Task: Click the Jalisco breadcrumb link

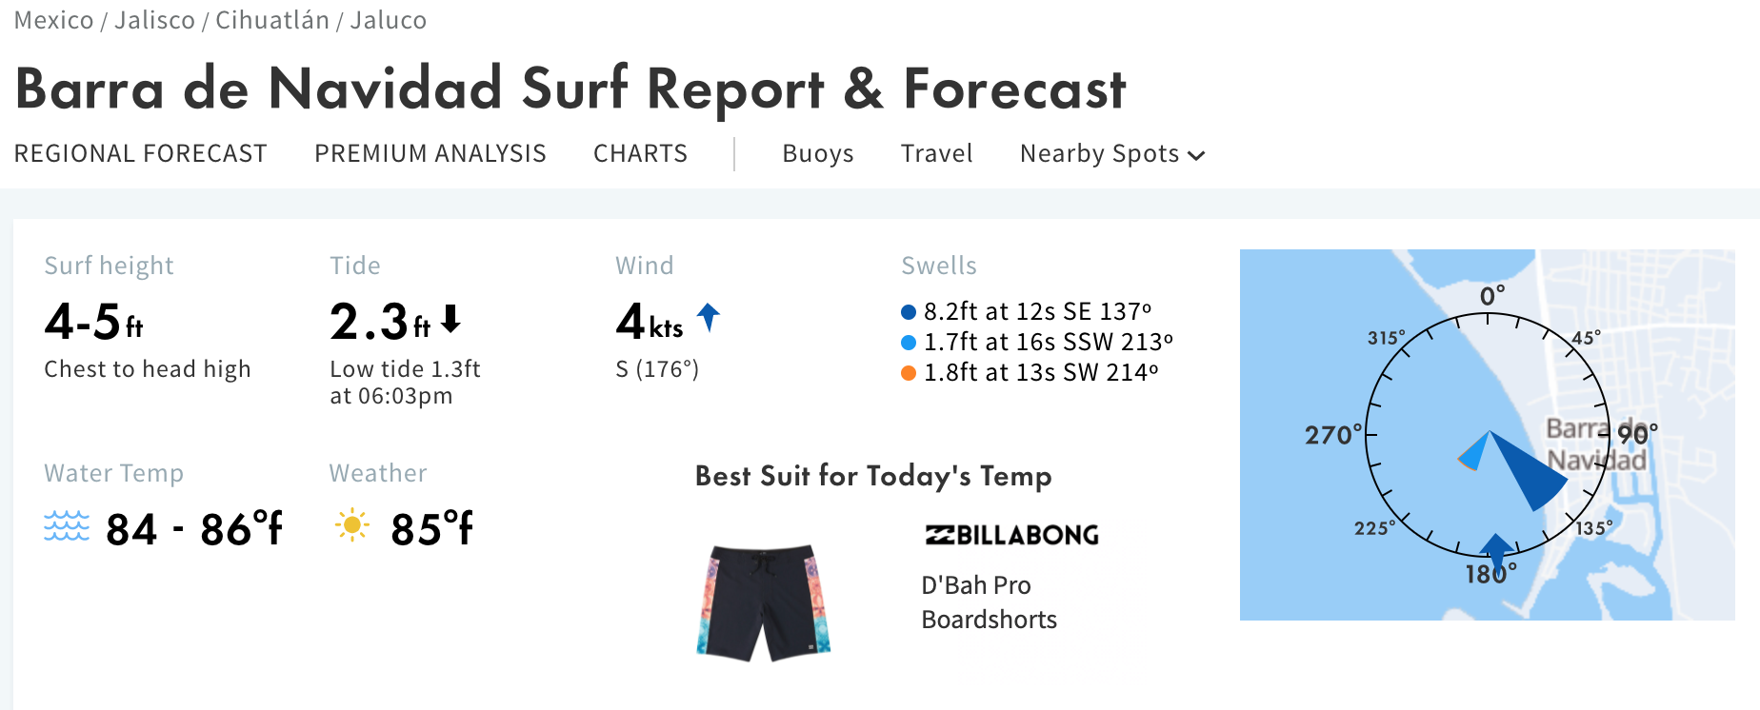Action: point(154,20)
